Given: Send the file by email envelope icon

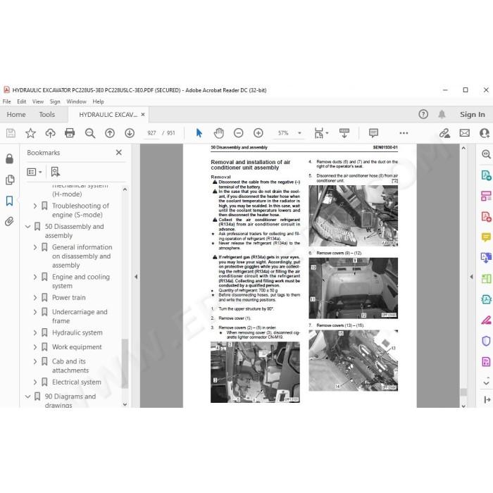Looking at the screenshot, I should click(464, 133).
